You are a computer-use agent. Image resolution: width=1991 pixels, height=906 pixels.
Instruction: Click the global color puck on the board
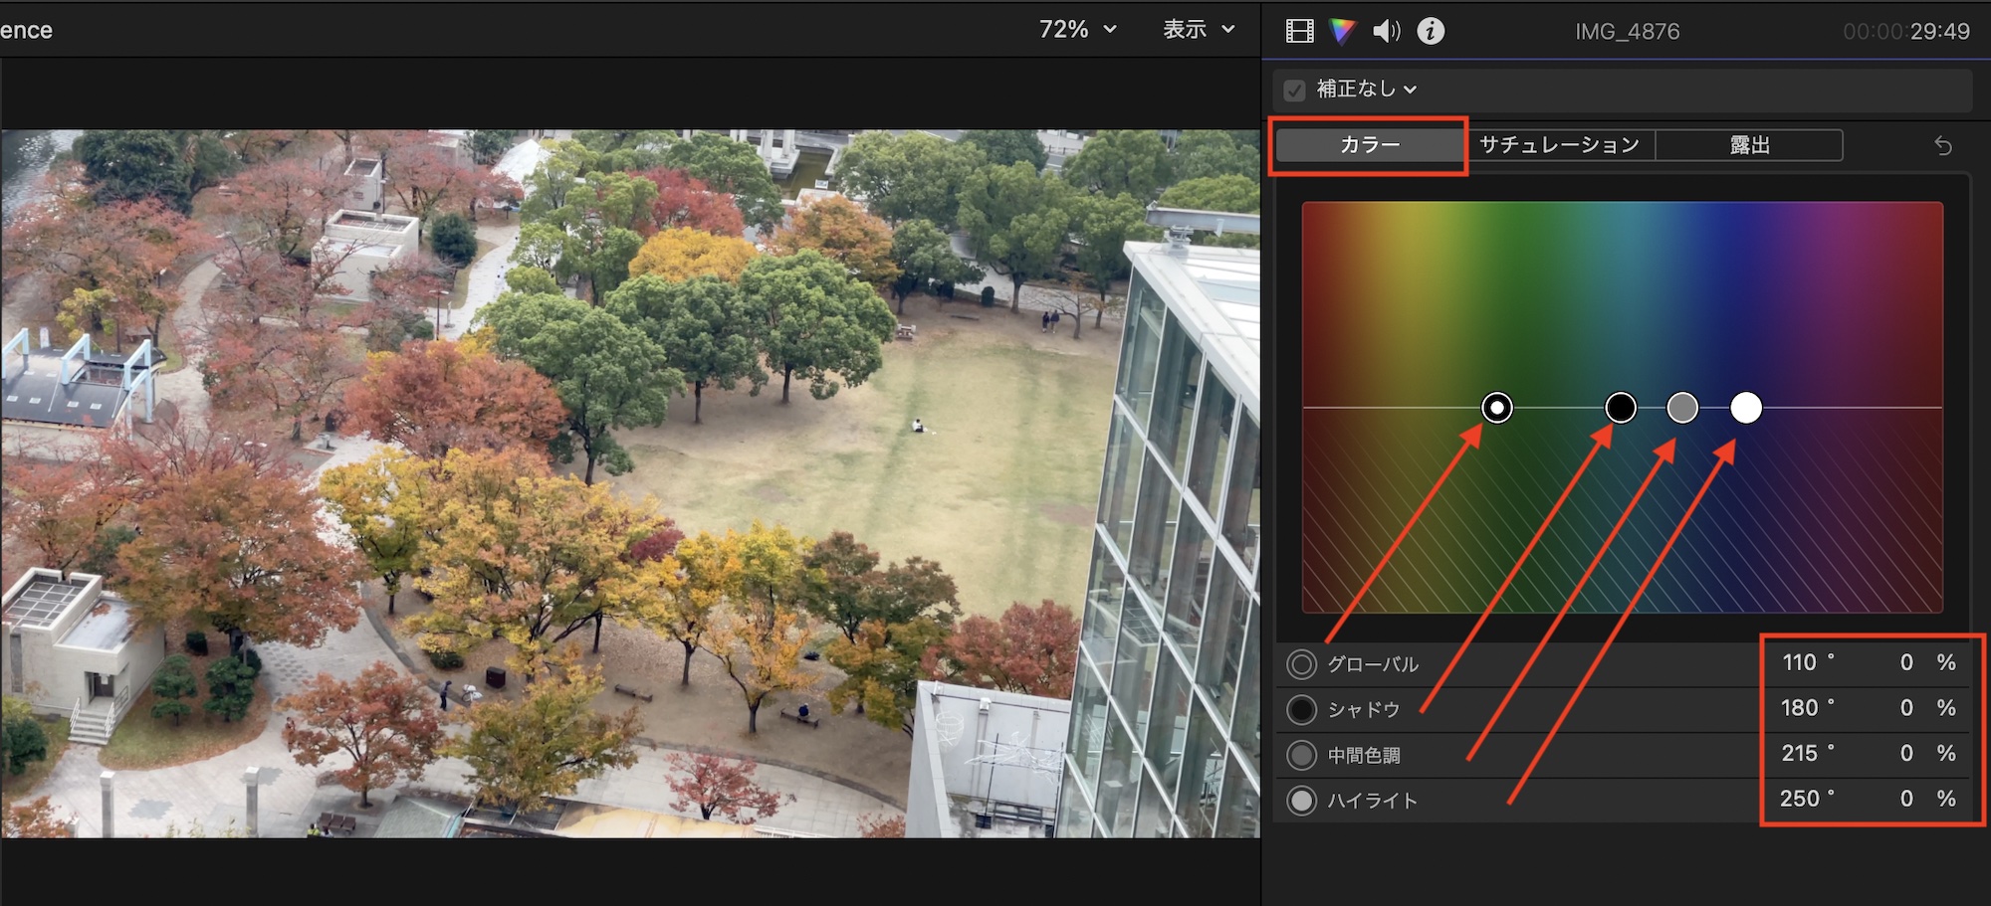tap(1497, 408)
